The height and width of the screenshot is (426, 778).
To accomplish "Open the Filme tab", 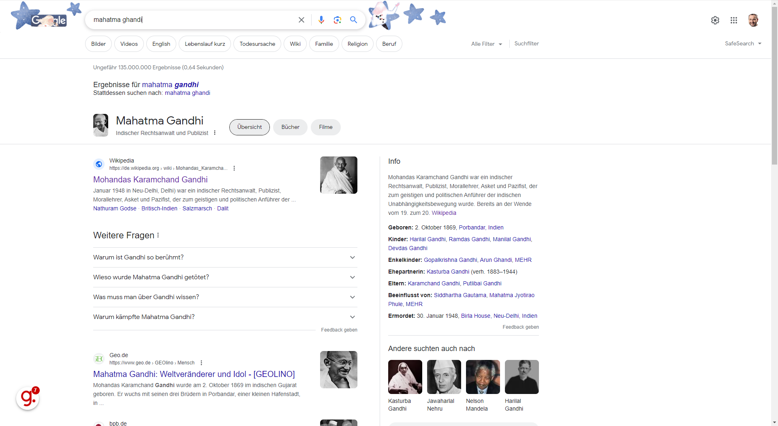I will [x=326, y=127].
